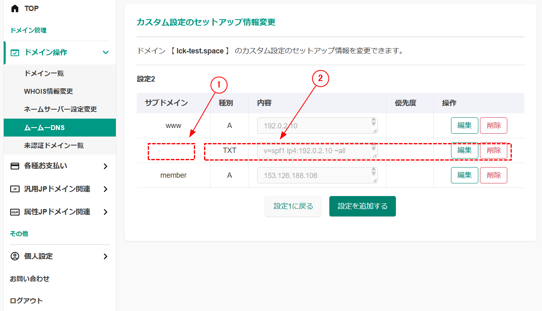The width and height of the screenshot is (542, 311).
Task: Click the 設定1に戻る button
Action: 293,206
